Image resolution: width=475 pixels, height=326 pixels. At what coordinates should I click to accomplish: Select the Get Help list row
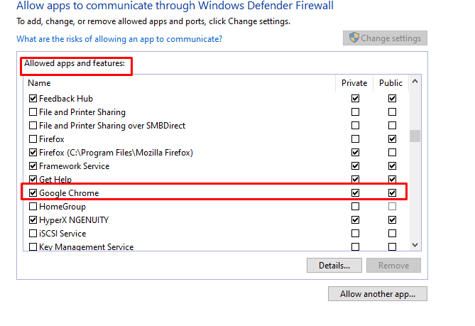216,180
